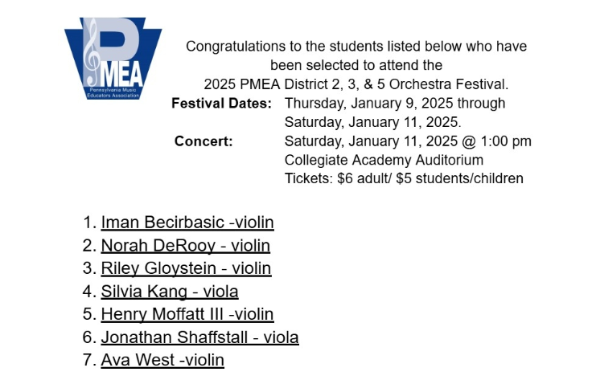Click the Jonathan Shaffstall viola link
The height and width of the screenshot is (384, 592).
(x=199, y=337)
